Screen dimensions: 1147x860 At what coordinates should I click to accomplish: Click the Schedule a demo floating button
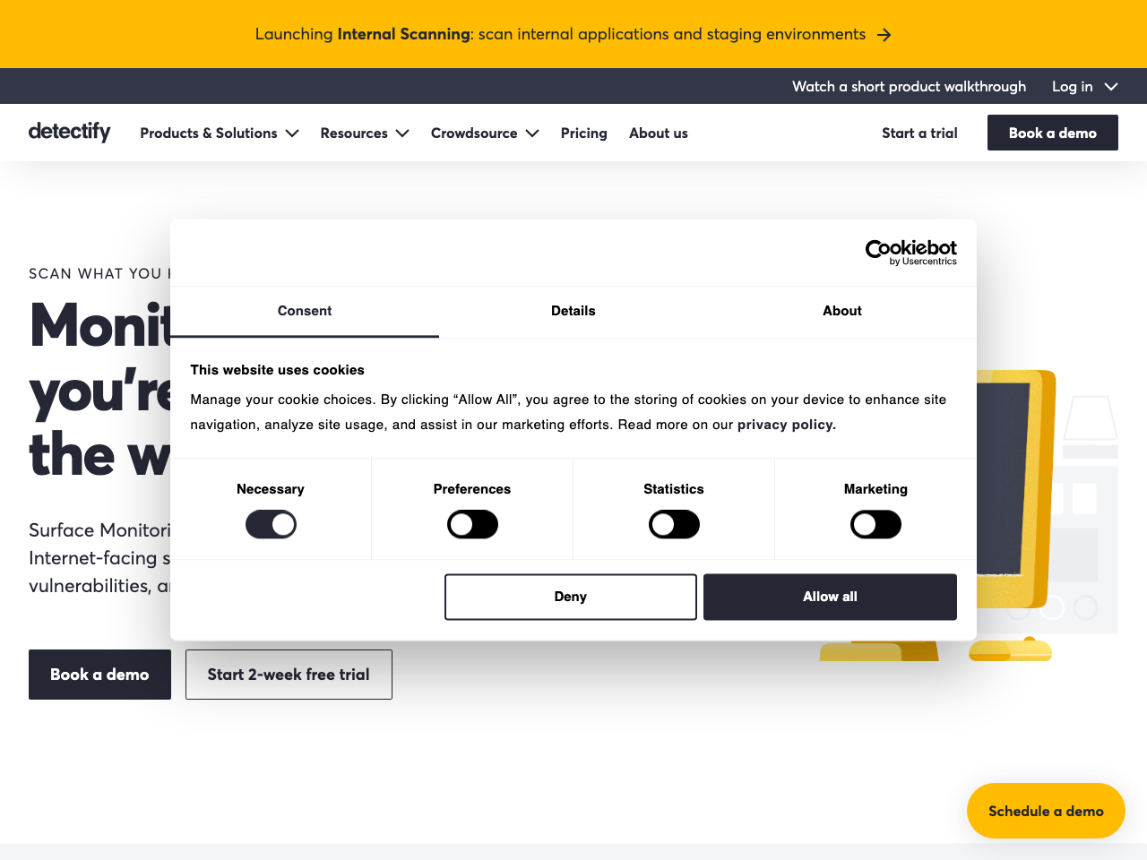click(1046, 810)
